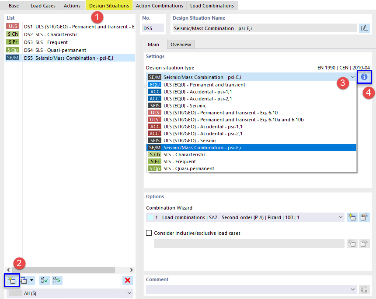
Task: Select the Design Situations tab
Action: click(109, 6)
